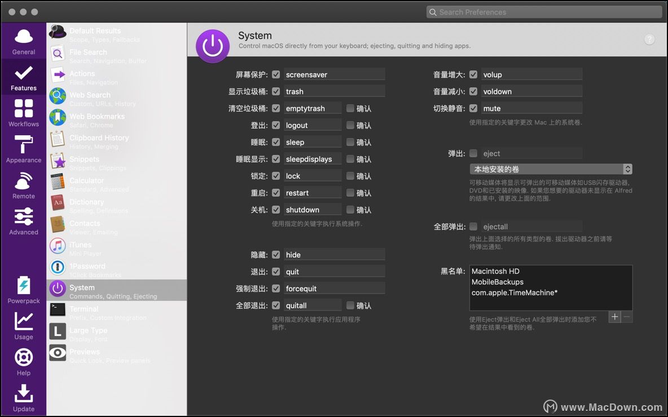Select iTunes Mini Player feature

tap(116, 248)
